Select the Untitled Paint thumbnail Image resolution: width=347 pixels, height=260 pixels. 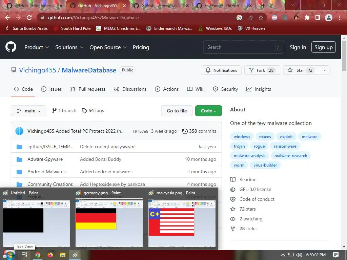click(x=36, y=223)
